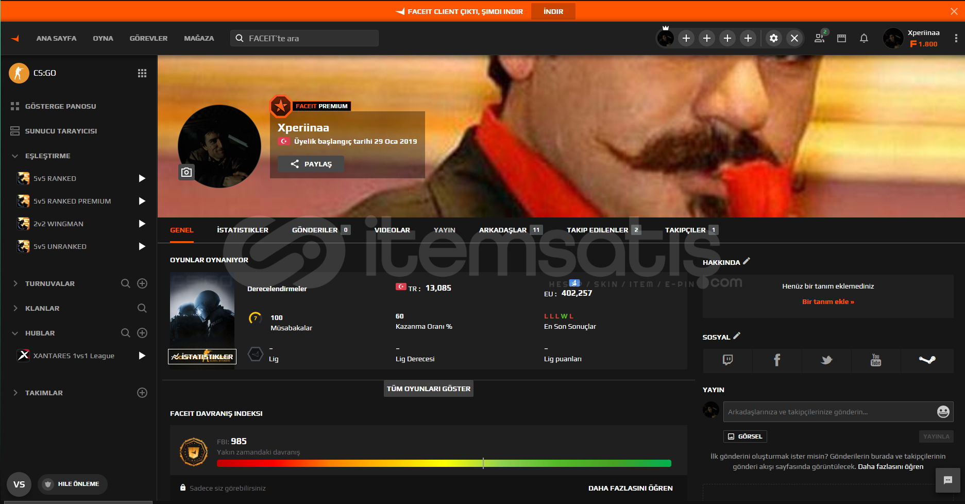Focus the FACEIT'te ara search field

point(304,38)
